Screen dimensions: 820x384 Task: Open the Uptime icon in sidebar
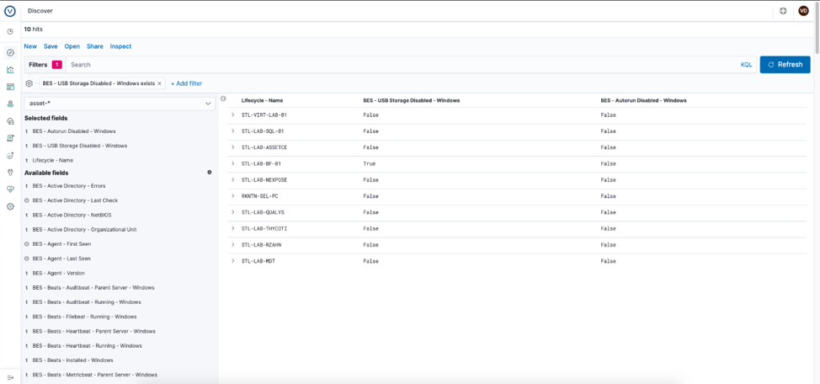[10, 156]
